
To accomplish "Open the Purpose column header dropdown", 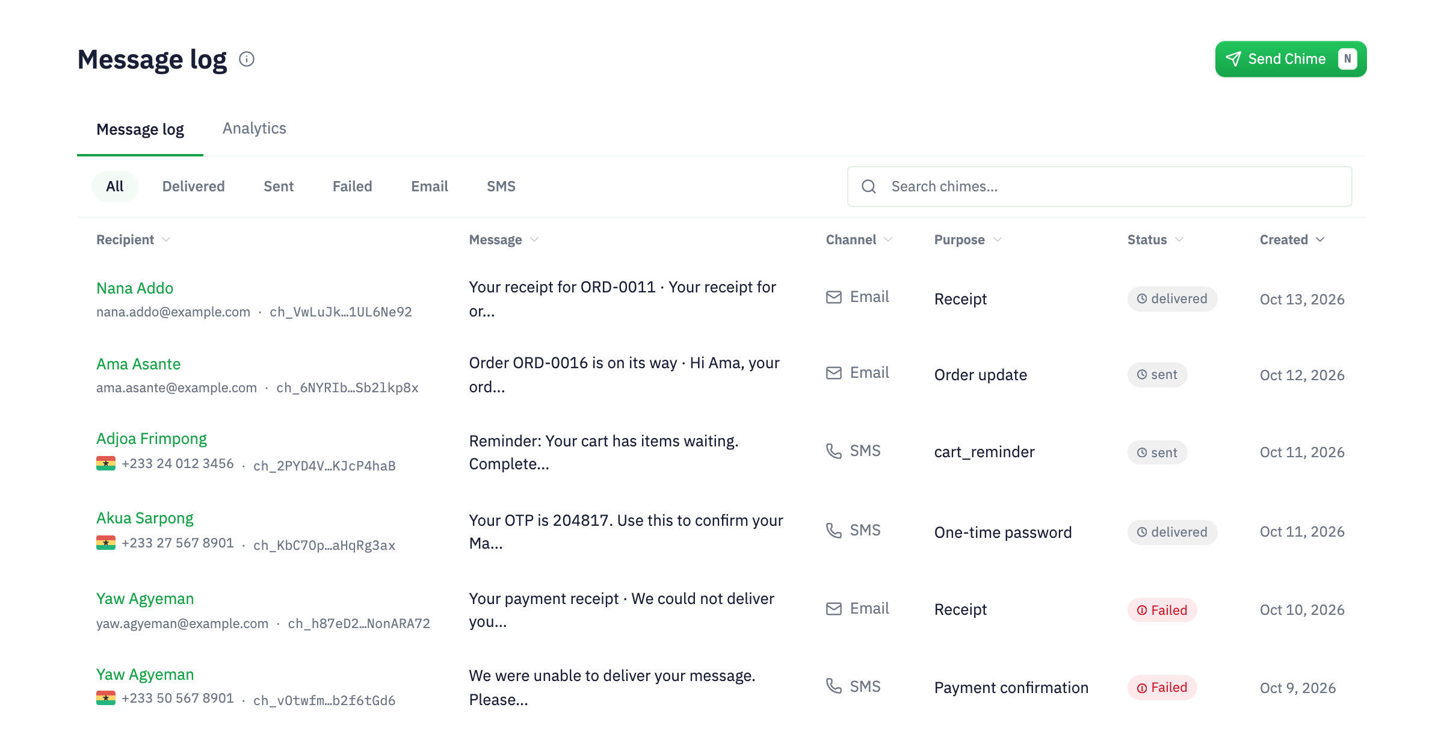I will click(x=967, y=239).
